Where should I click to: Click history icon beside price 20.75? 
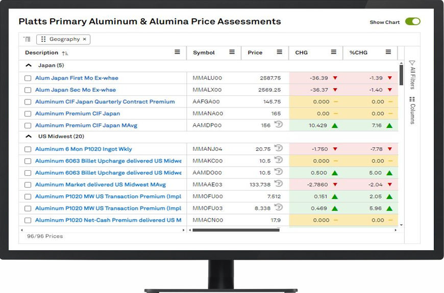pyautogui.click(x=279, y=148)
